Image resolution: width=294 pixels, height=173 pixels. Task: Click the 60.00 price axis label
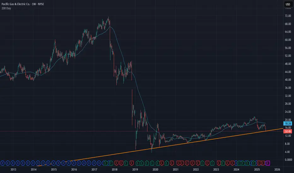click(288, 40)
